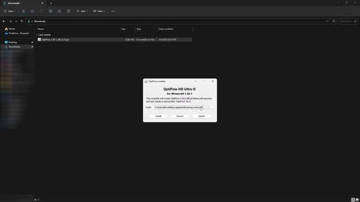Go back with the left arrow
Viewport: 360px width, 202px height.
(4, 21)
